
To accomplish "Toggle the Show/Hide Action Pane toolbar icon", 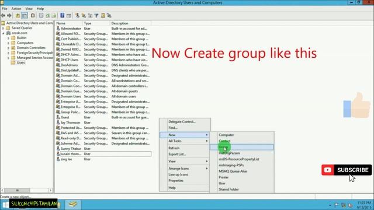I will tap(69, 16).
